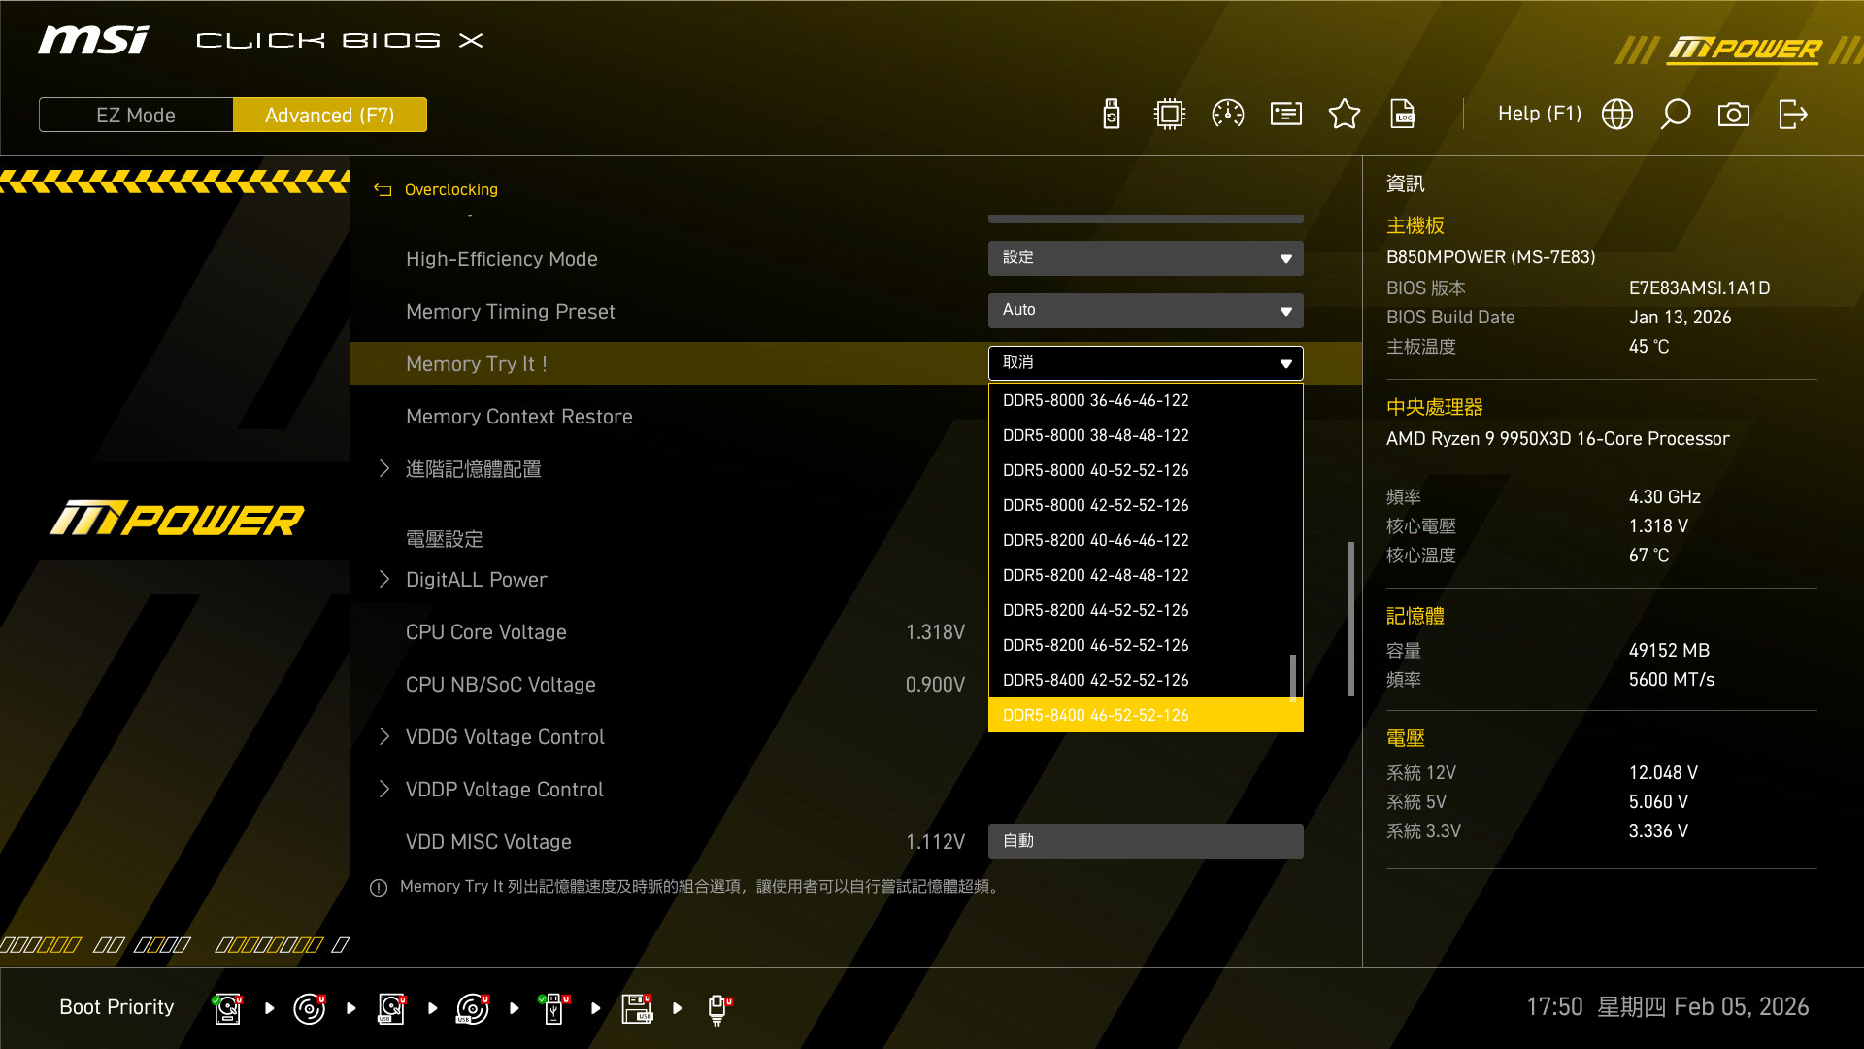Image resolution: width=1864 pixels, height=1049 pixels.
Task: Open the search magnifier icon
Action: click(1675, 115)
